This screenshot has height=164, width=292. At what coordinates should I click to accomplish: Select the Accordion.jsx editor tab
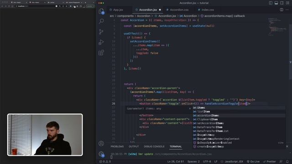click(x=148, y=10)
